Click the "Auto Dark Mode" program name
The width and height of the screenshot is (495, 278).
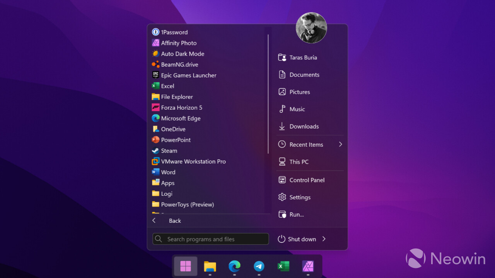coord(183,54)
